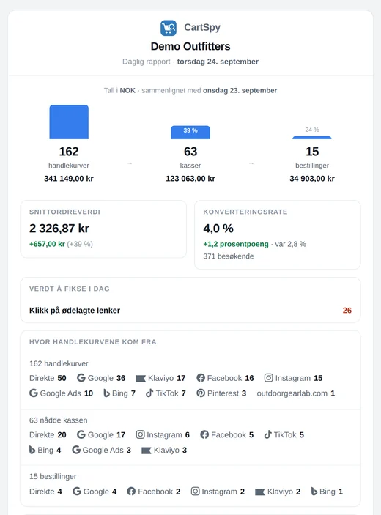Click the Google Ads icon beside 10

coord(34,393)
